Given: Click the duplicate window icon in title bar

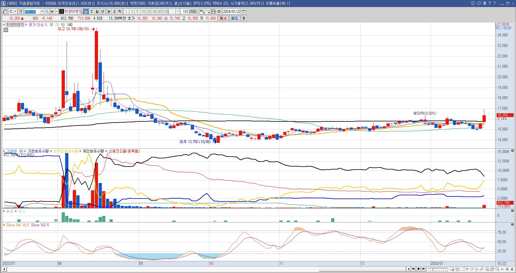Looking at the screenshot, I should pyautogui.click(x=479, y=3).
